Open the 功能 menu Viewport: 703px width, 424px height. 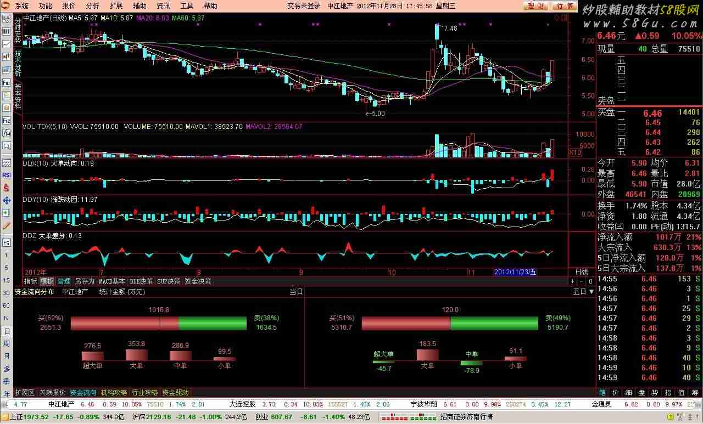click(45, 6)
